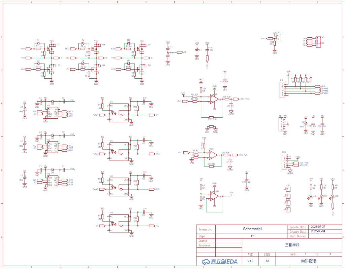The width and height of the screenshot is (345, 269).
Task: Select bootstrap diode D3 above U1
Action: (53, 101)
